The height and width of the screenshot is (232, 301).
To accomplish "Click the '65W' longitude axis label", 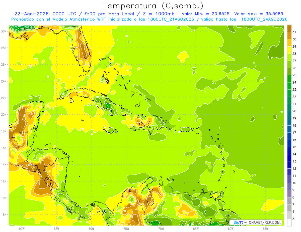I will coord(196,229).
